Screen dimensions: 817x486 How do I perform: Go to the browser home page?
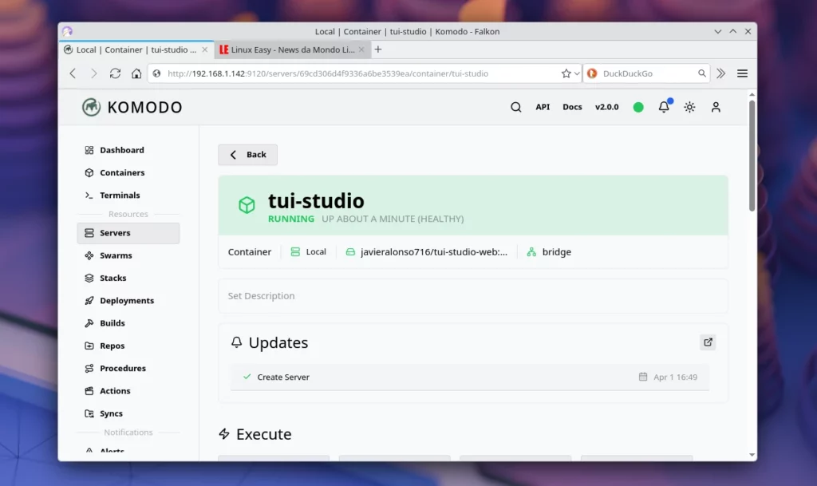136,73
